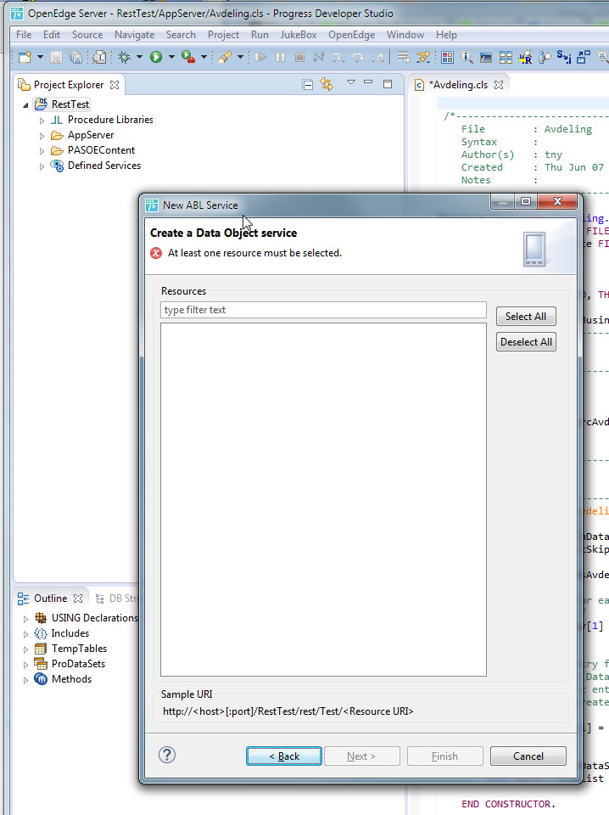Click the magnifier info toolbar icon
Screen dimensions: 609x815
(467, 57)
